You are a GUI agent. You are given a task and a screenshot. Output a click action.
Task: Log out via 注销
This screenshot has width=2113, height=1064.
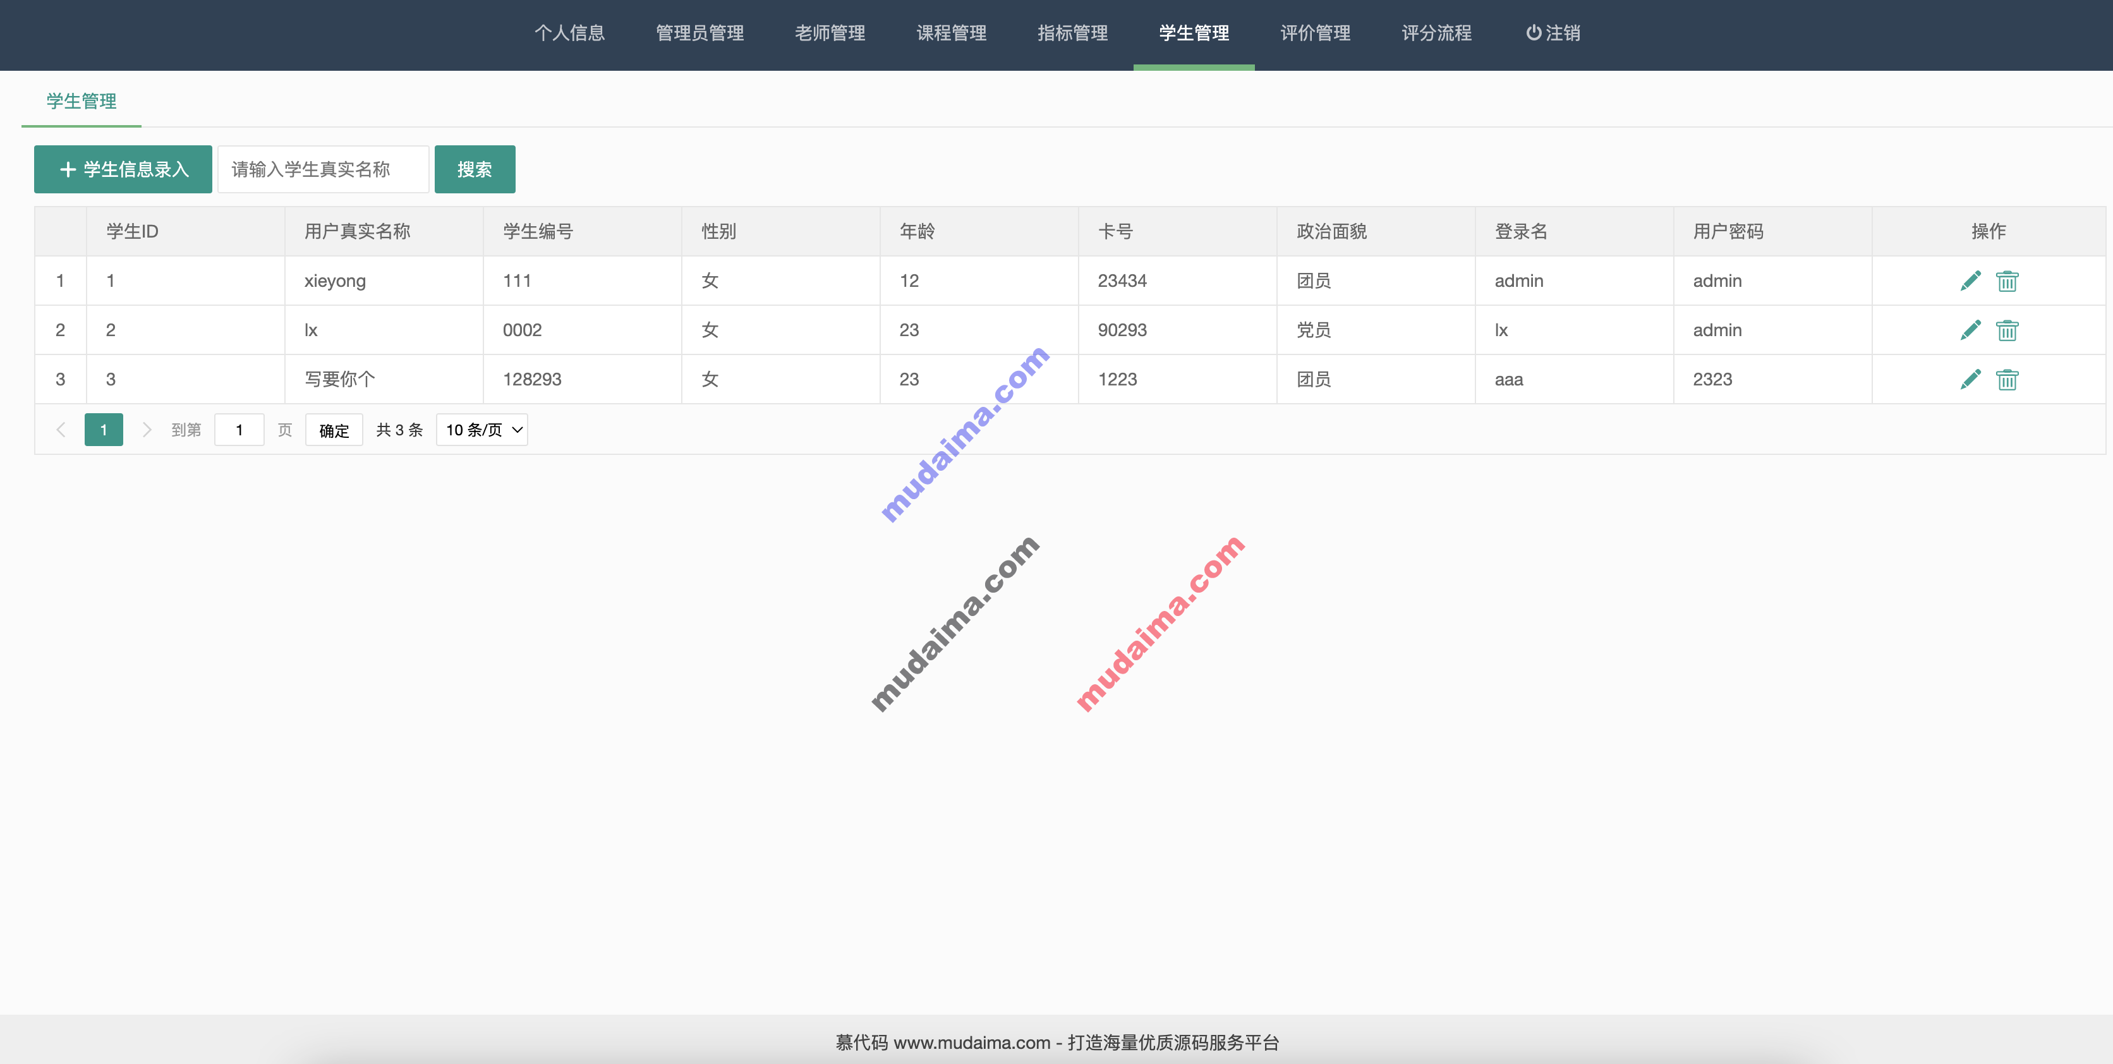(x=1553, y=33)
